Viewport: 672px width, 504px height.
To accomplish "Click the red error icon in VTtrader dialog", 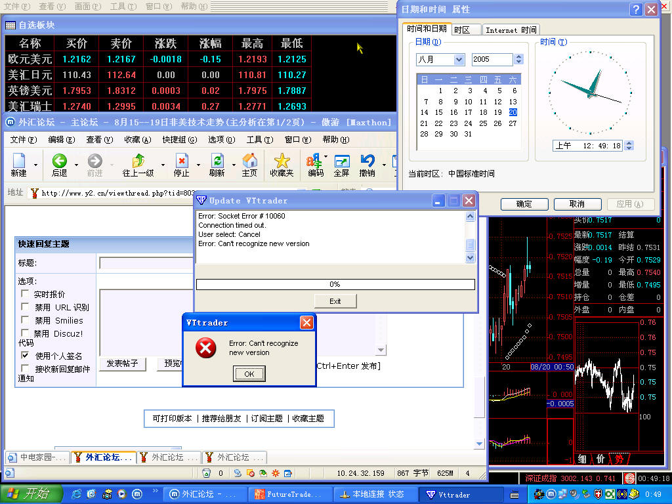I will [205, 348].
